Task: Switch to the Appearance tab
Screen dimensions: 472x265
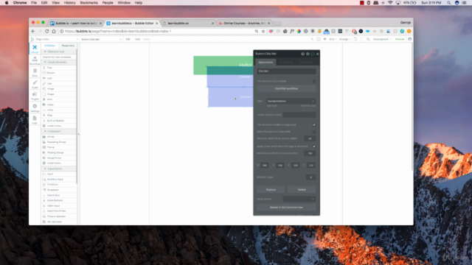Action: 265,62
